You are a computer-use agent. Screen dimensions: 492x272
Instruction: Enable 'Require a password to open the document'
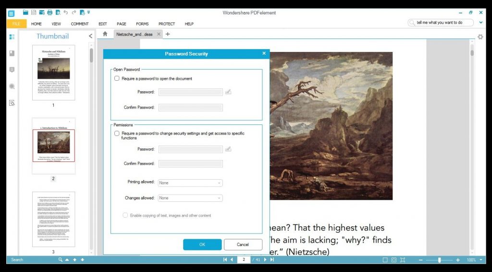click(117, 78)
